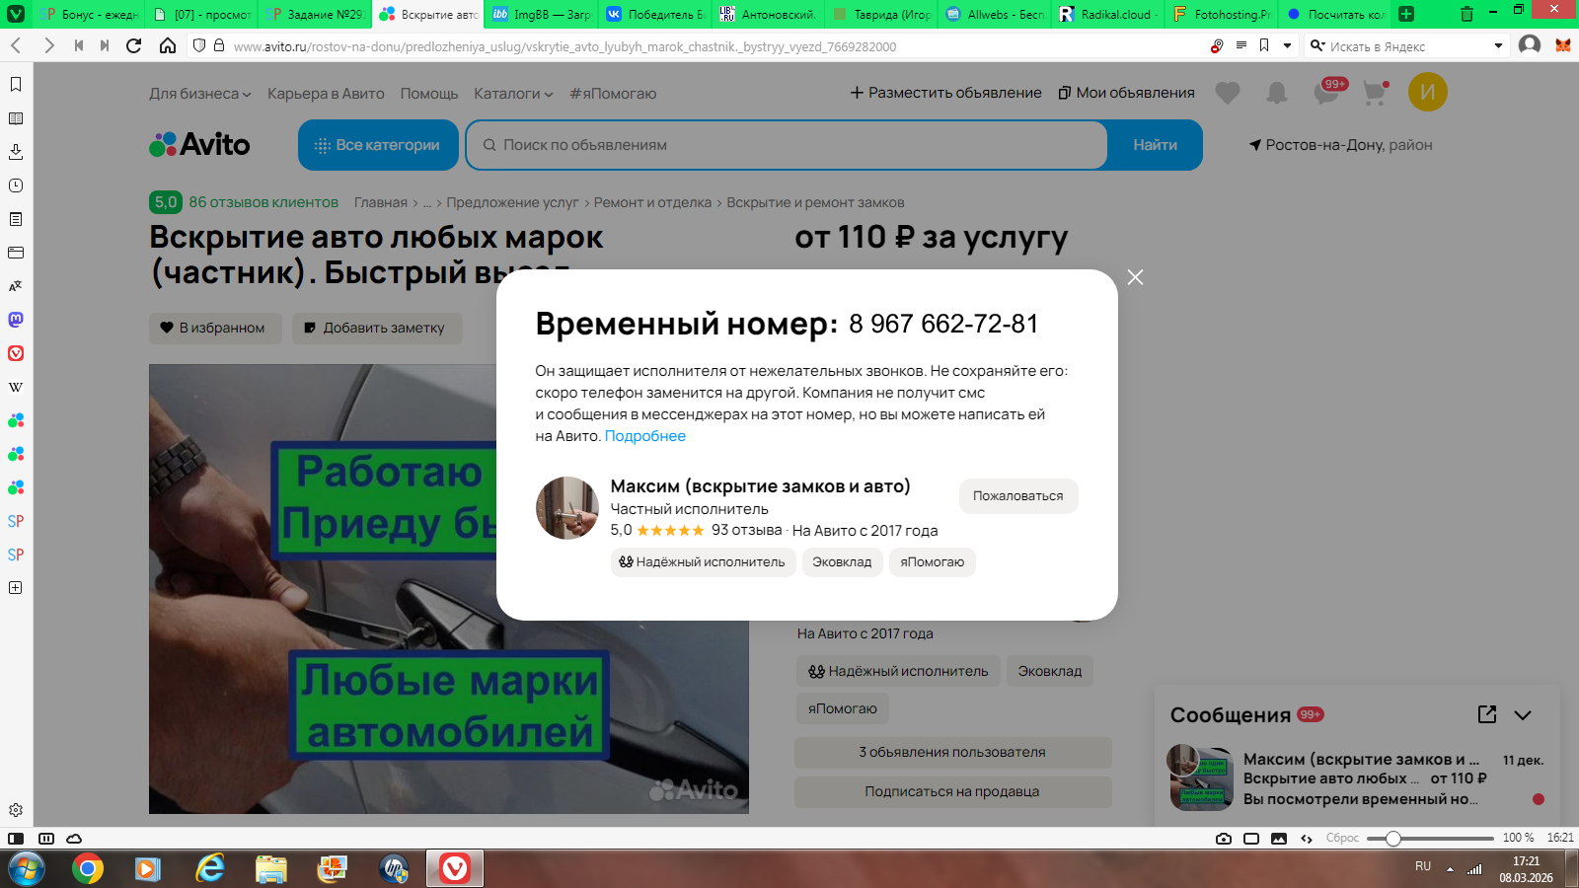This screenshot has width=1579, height=888.
Task: Open the Reading list panel icon
Action: pyautogui.click(x=16, y=118)
